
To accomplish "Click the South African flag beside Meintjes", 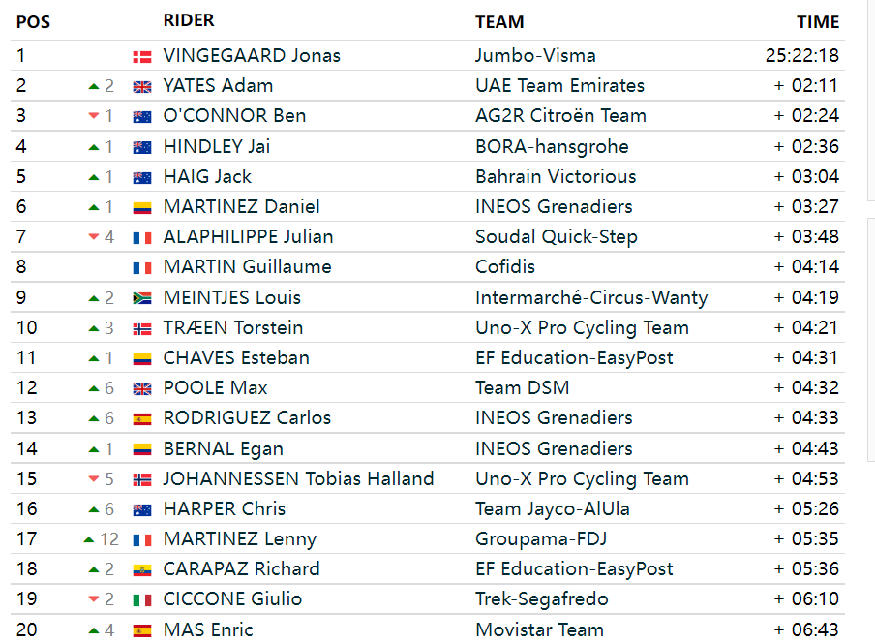I will tap(141, 299).
